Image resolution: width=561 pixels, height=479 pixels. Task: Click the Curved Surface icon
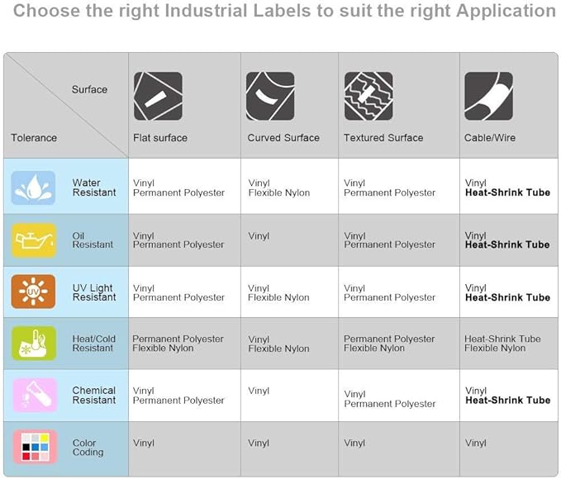pos(270,96)
